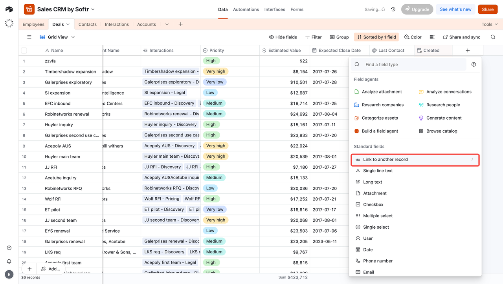Open the Hide fields panel
Viewport: 503px width, 284px height.
(x=283, y=37)
